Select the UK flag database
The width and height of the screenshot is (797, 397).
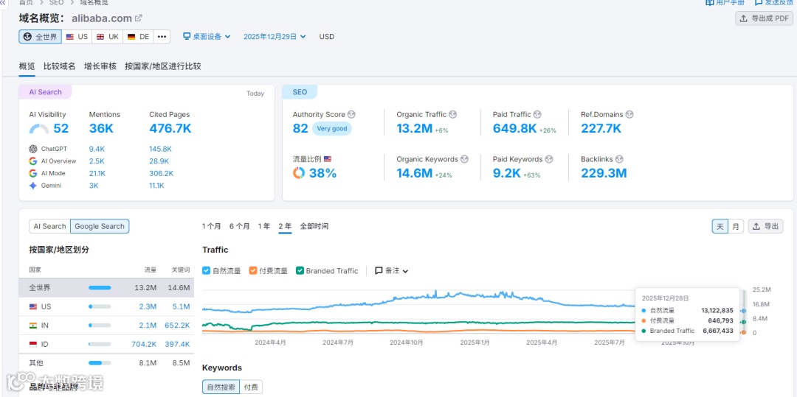(107, 37)
